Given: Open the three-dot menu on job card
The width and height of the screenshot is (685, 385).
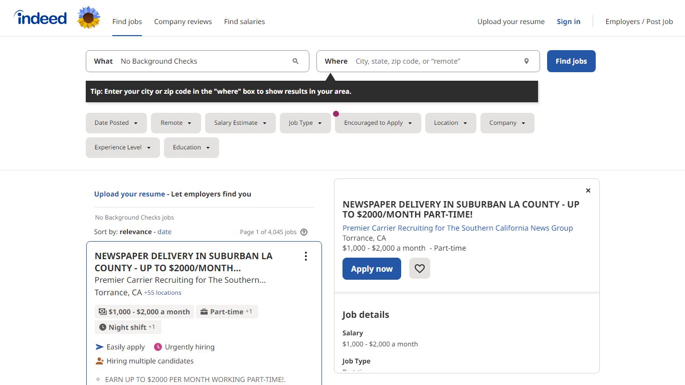Looking at the screenshot, I should click(x=305, y=256).
